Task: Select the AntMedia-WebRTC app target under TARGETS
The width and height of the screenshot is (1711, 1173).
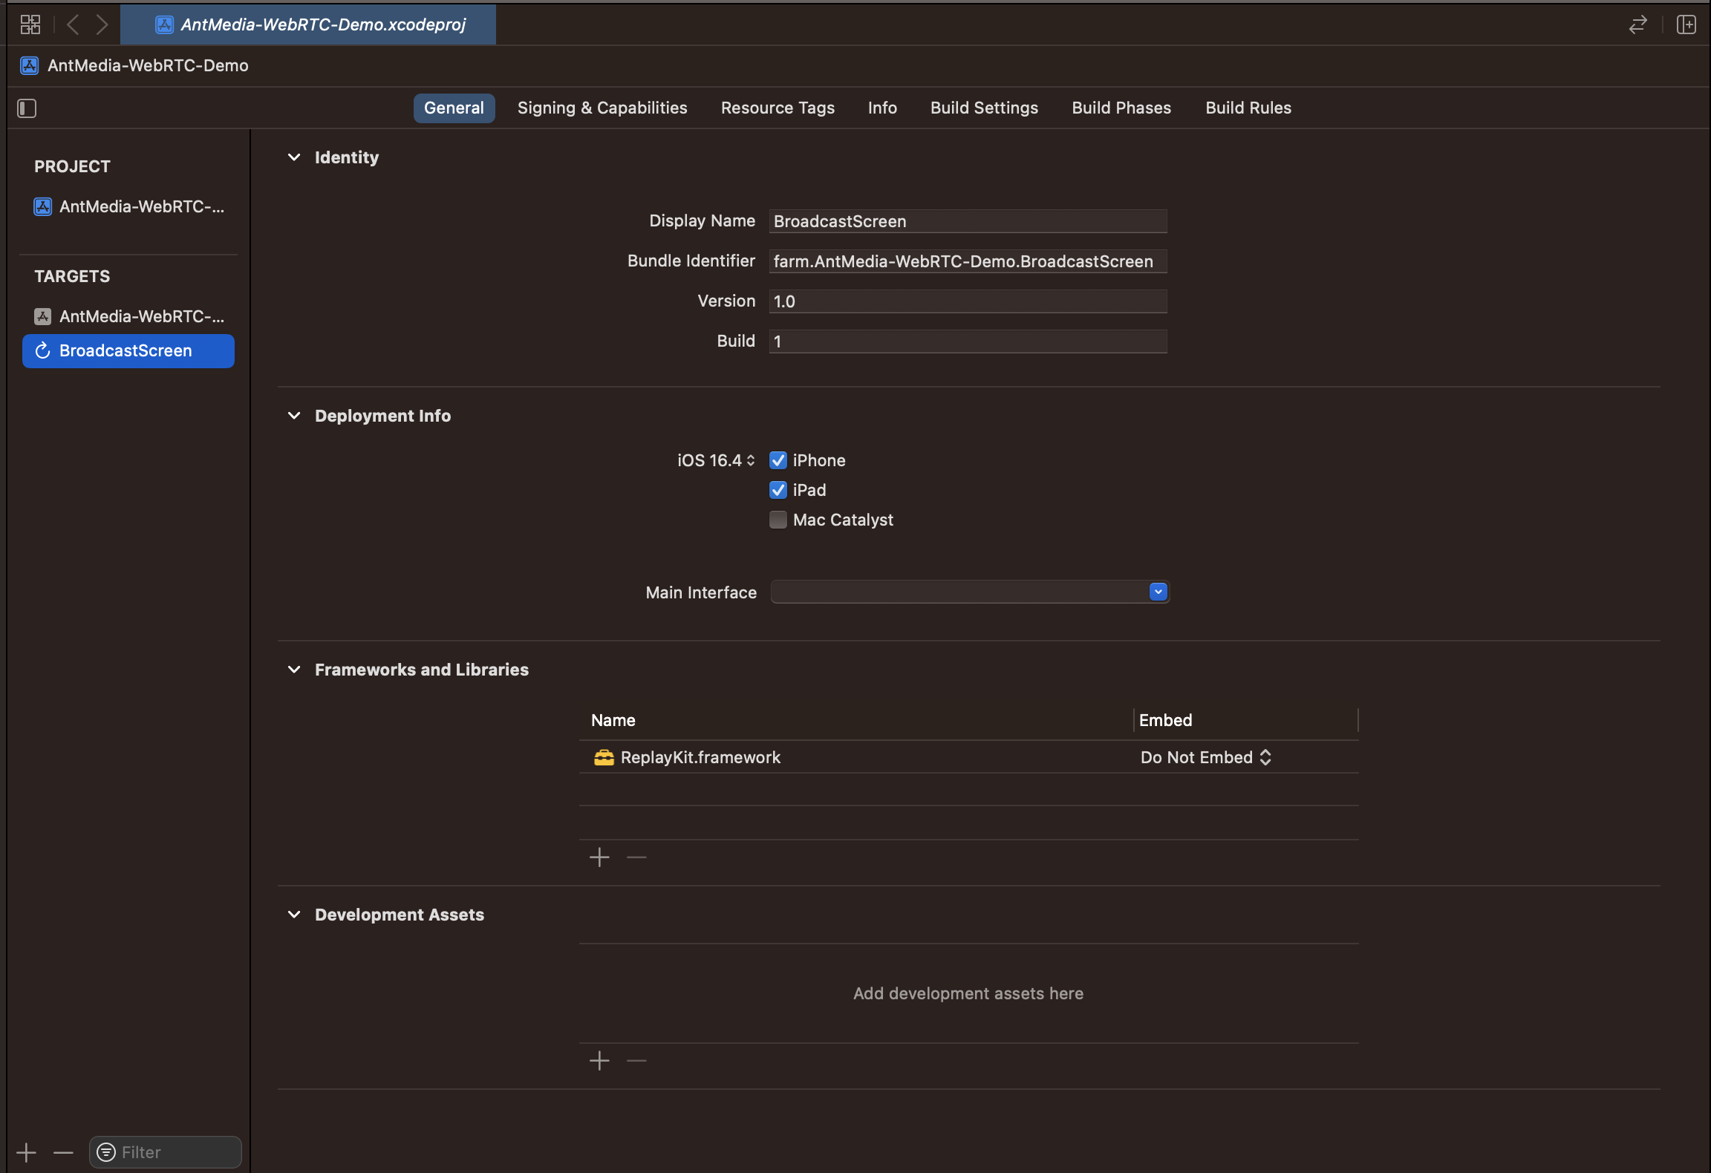Action: [x=129, y=316]
